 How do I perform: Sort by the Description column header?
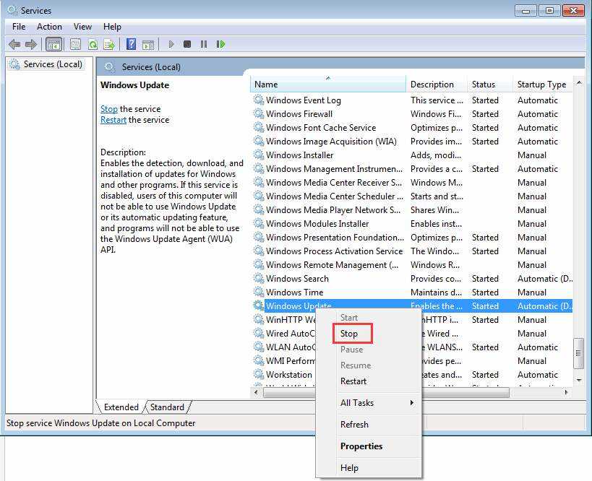tap(437, 84)
